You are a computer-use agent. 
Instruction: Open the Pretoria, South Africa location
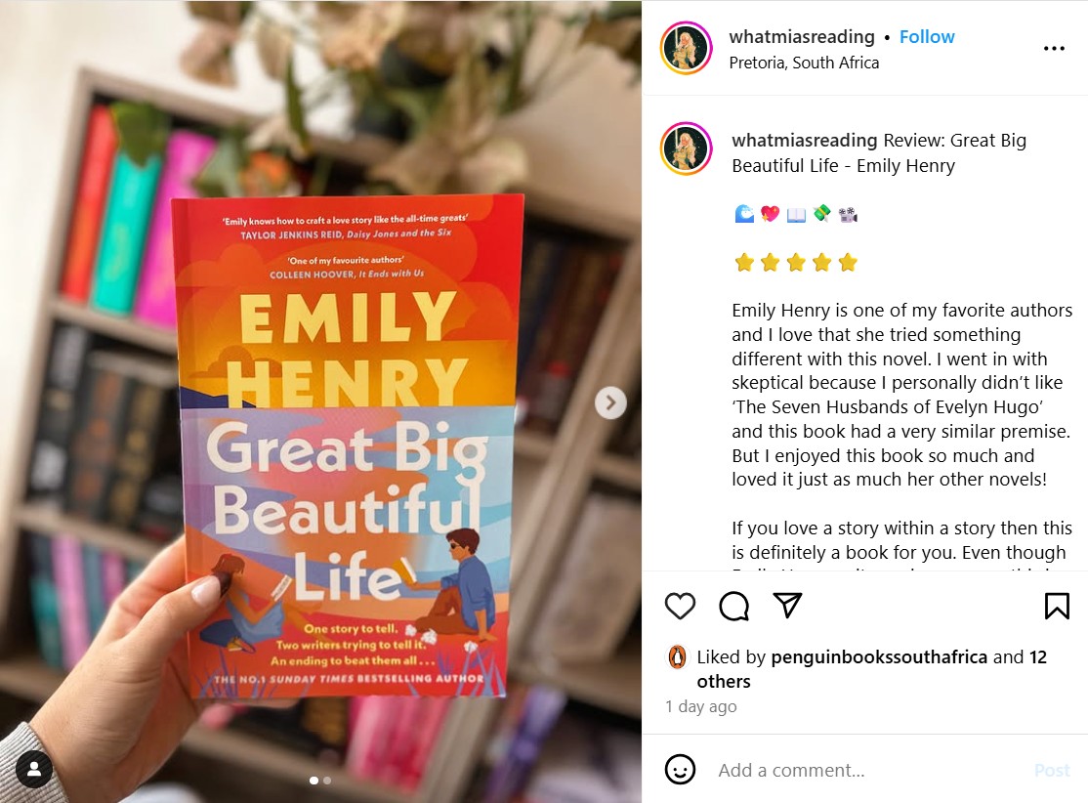coord(804,63)
